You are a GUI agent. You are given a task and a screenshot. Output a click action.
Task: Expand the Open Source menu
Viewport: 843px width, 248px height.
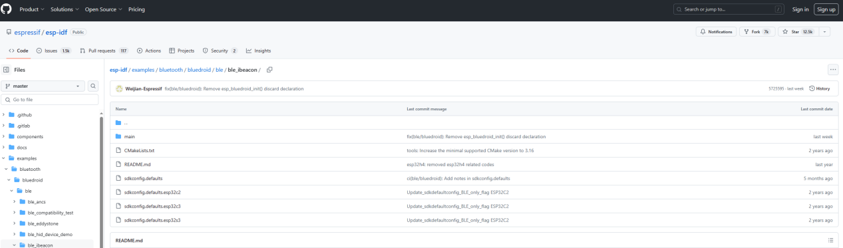coord(103,9)
